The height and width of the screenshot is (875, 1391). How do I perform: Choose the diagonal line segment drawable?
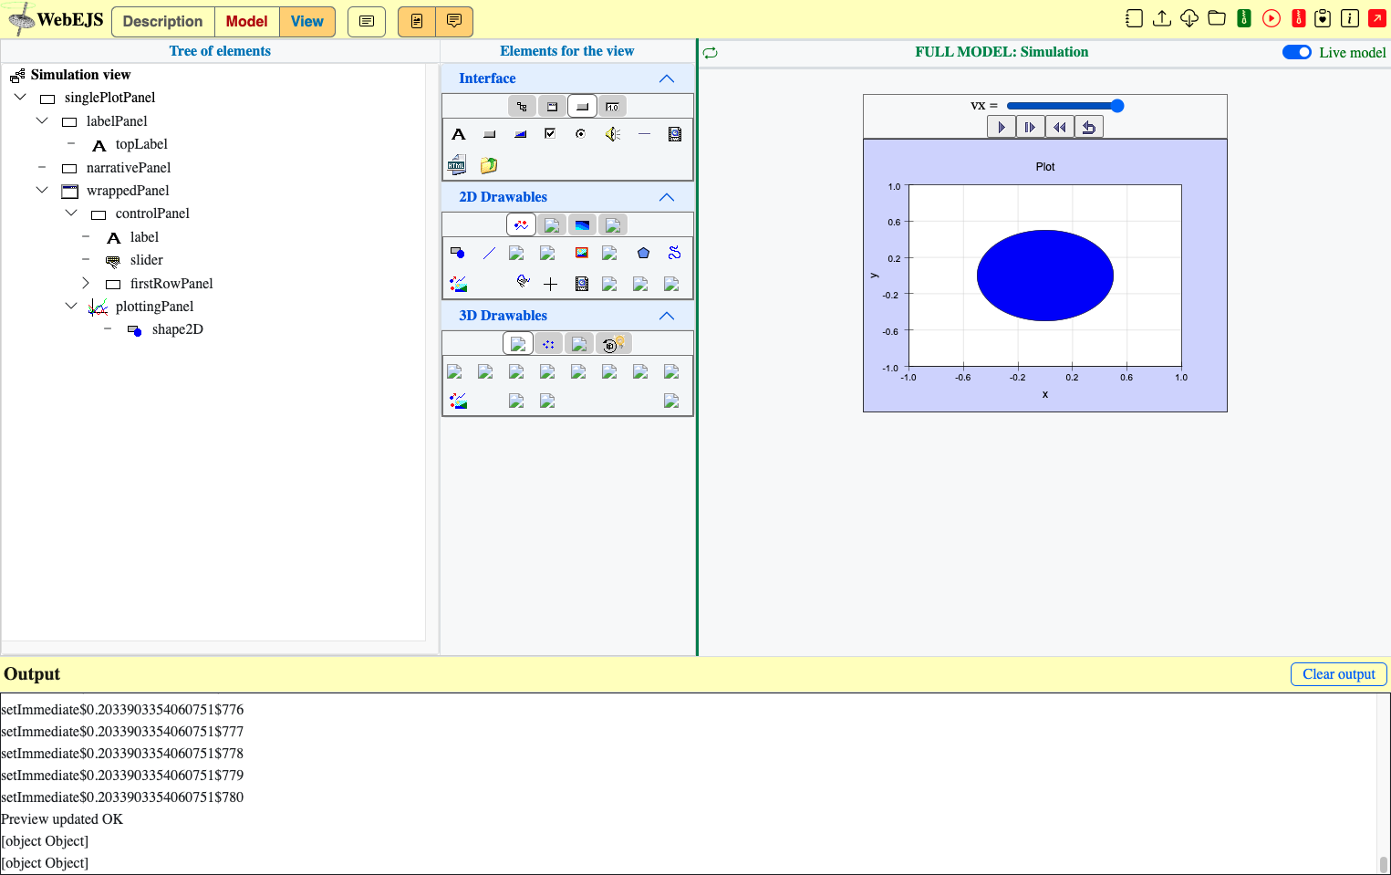489,253
